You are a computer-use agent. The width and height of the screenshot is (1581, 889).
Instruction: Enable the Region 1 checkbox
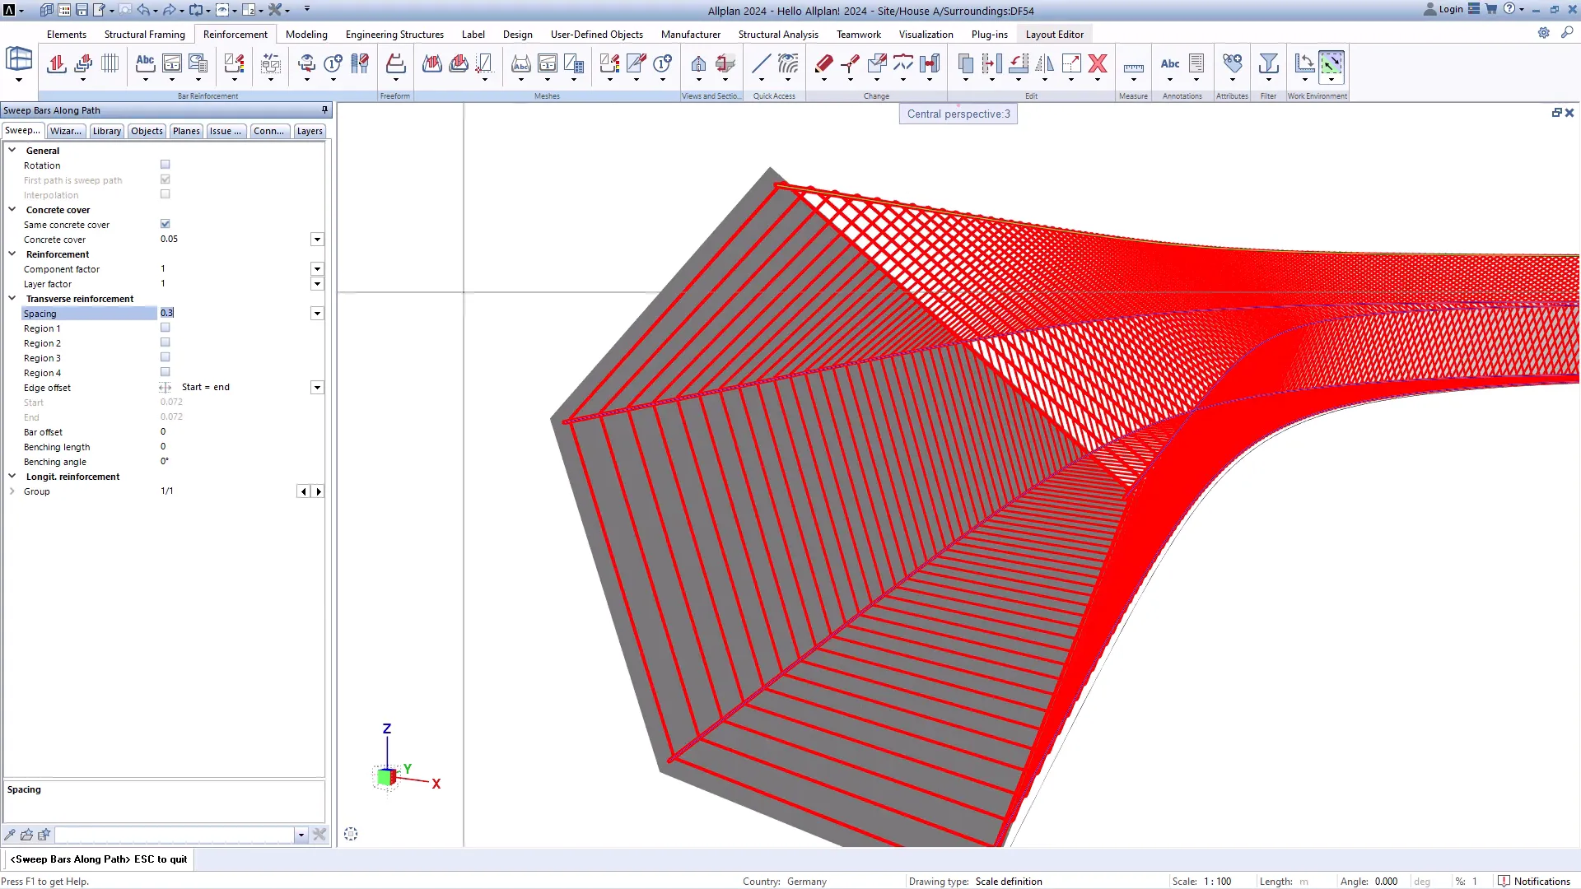point(165,327)
